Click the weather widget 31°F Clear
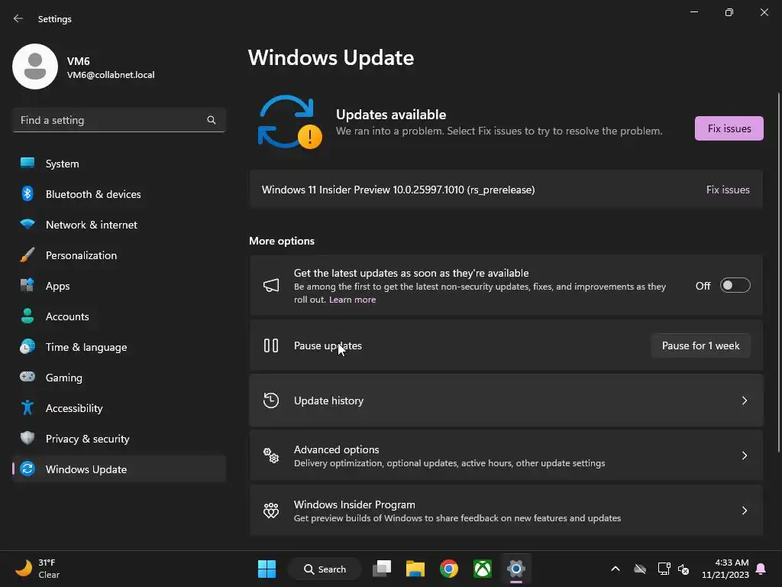This screenshot has width=782, height=587. [37, 569]
